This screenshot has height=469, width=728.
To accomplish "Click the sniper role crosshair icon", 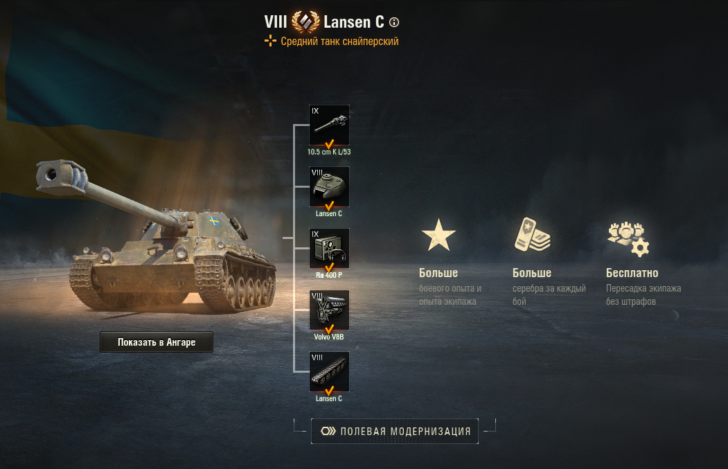I will coord(270,42).
